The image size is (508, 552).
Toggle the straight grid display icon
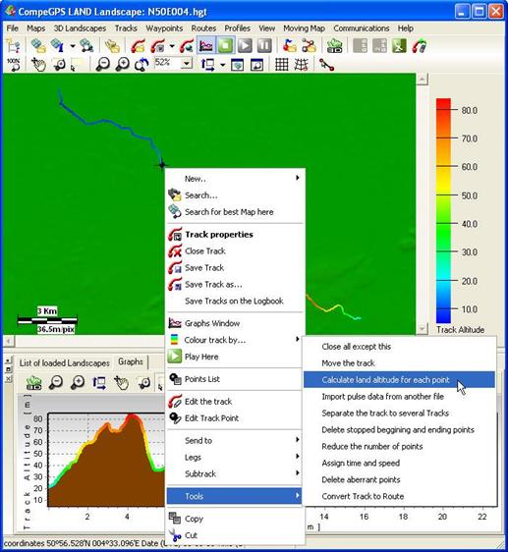(282, 65)
